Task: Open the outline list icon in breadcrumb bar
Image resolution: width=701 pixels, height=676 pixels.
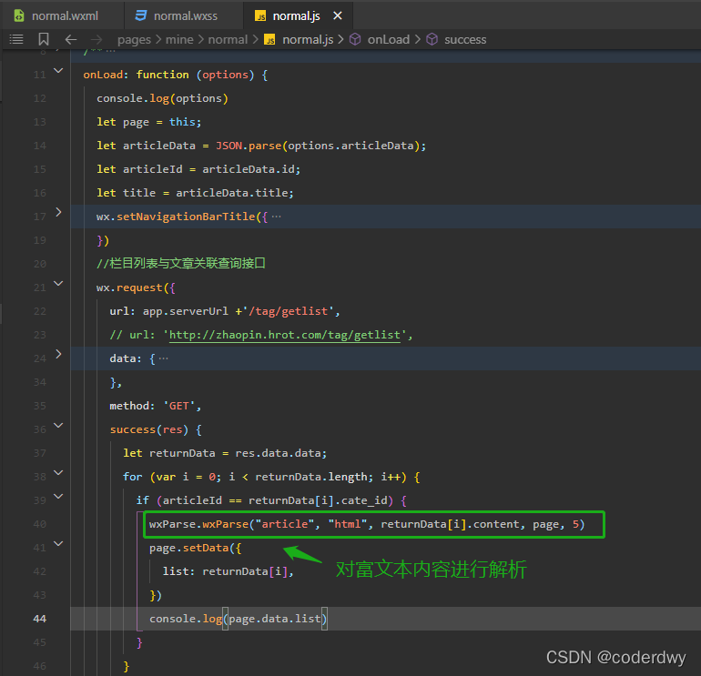Action: click(16, 39)
